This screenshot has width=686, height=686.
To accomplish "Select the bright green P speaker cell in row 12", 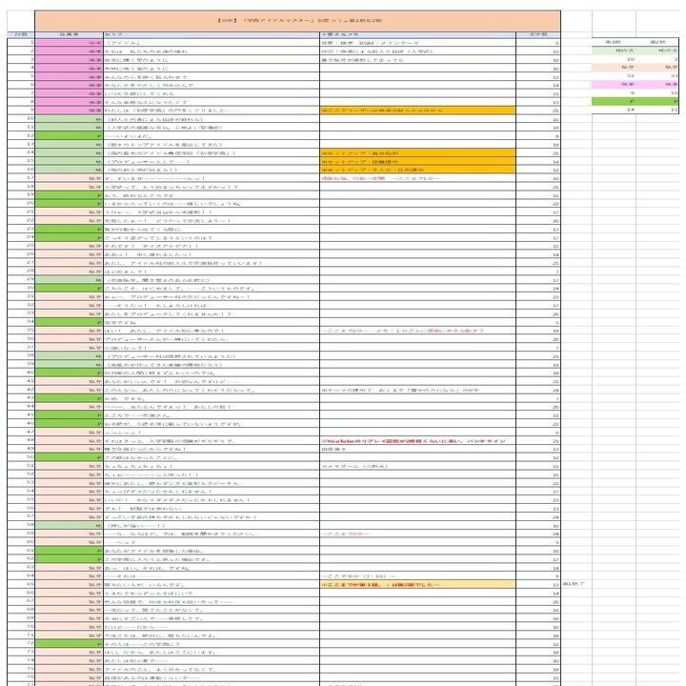I will point(70,135).
